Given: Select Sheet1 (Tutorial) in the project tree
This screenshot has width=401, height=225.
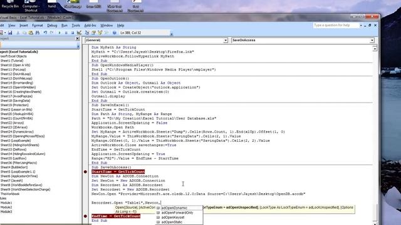Looking at the screenshot, I should [12, 61].
